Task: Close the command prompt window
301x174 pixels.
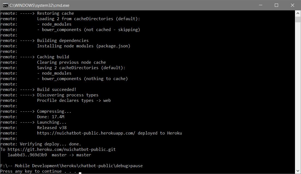Action: click(x=292, y=5)
